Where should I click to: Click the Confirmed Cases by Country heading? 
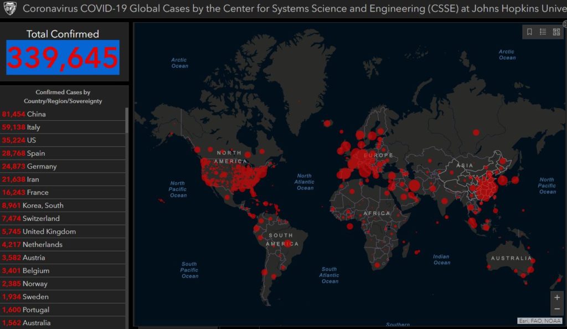63,96
